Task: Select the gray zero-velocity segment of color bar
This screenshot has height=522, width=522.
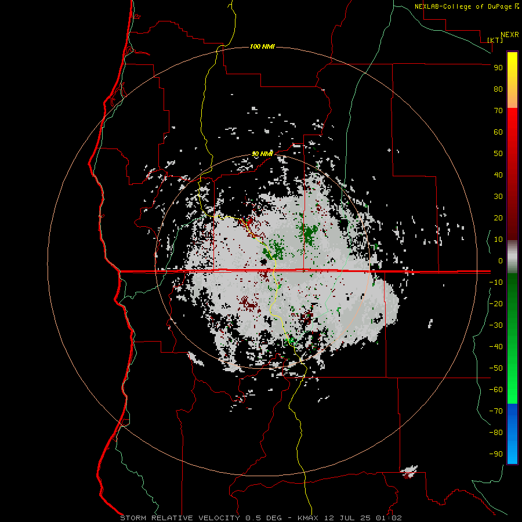Action: pyautogui.click(x=512, y=257)
